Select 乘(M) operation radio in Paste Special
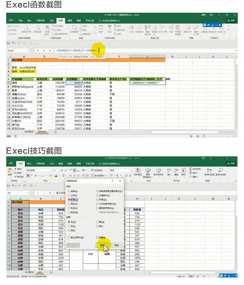 (x=97, y=222)
